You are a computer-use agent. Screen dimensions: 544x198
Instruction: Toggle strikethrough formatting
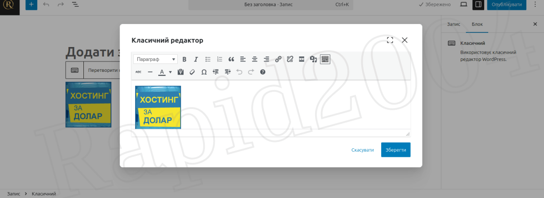click(139, 72)
